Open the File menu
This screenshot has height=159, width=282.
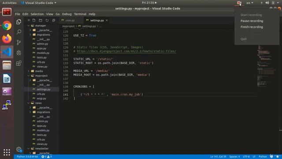(18, 14)
